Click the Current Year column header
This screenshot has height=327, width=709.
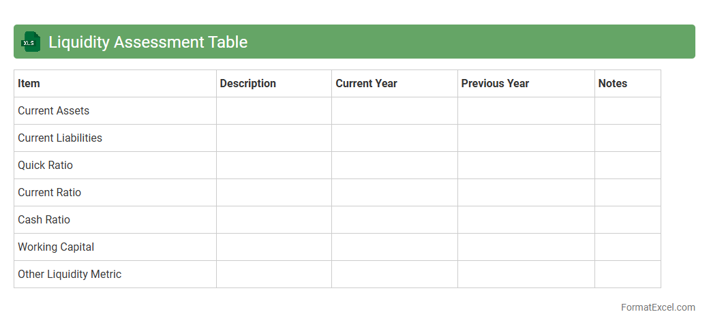[x=366, y=83]
